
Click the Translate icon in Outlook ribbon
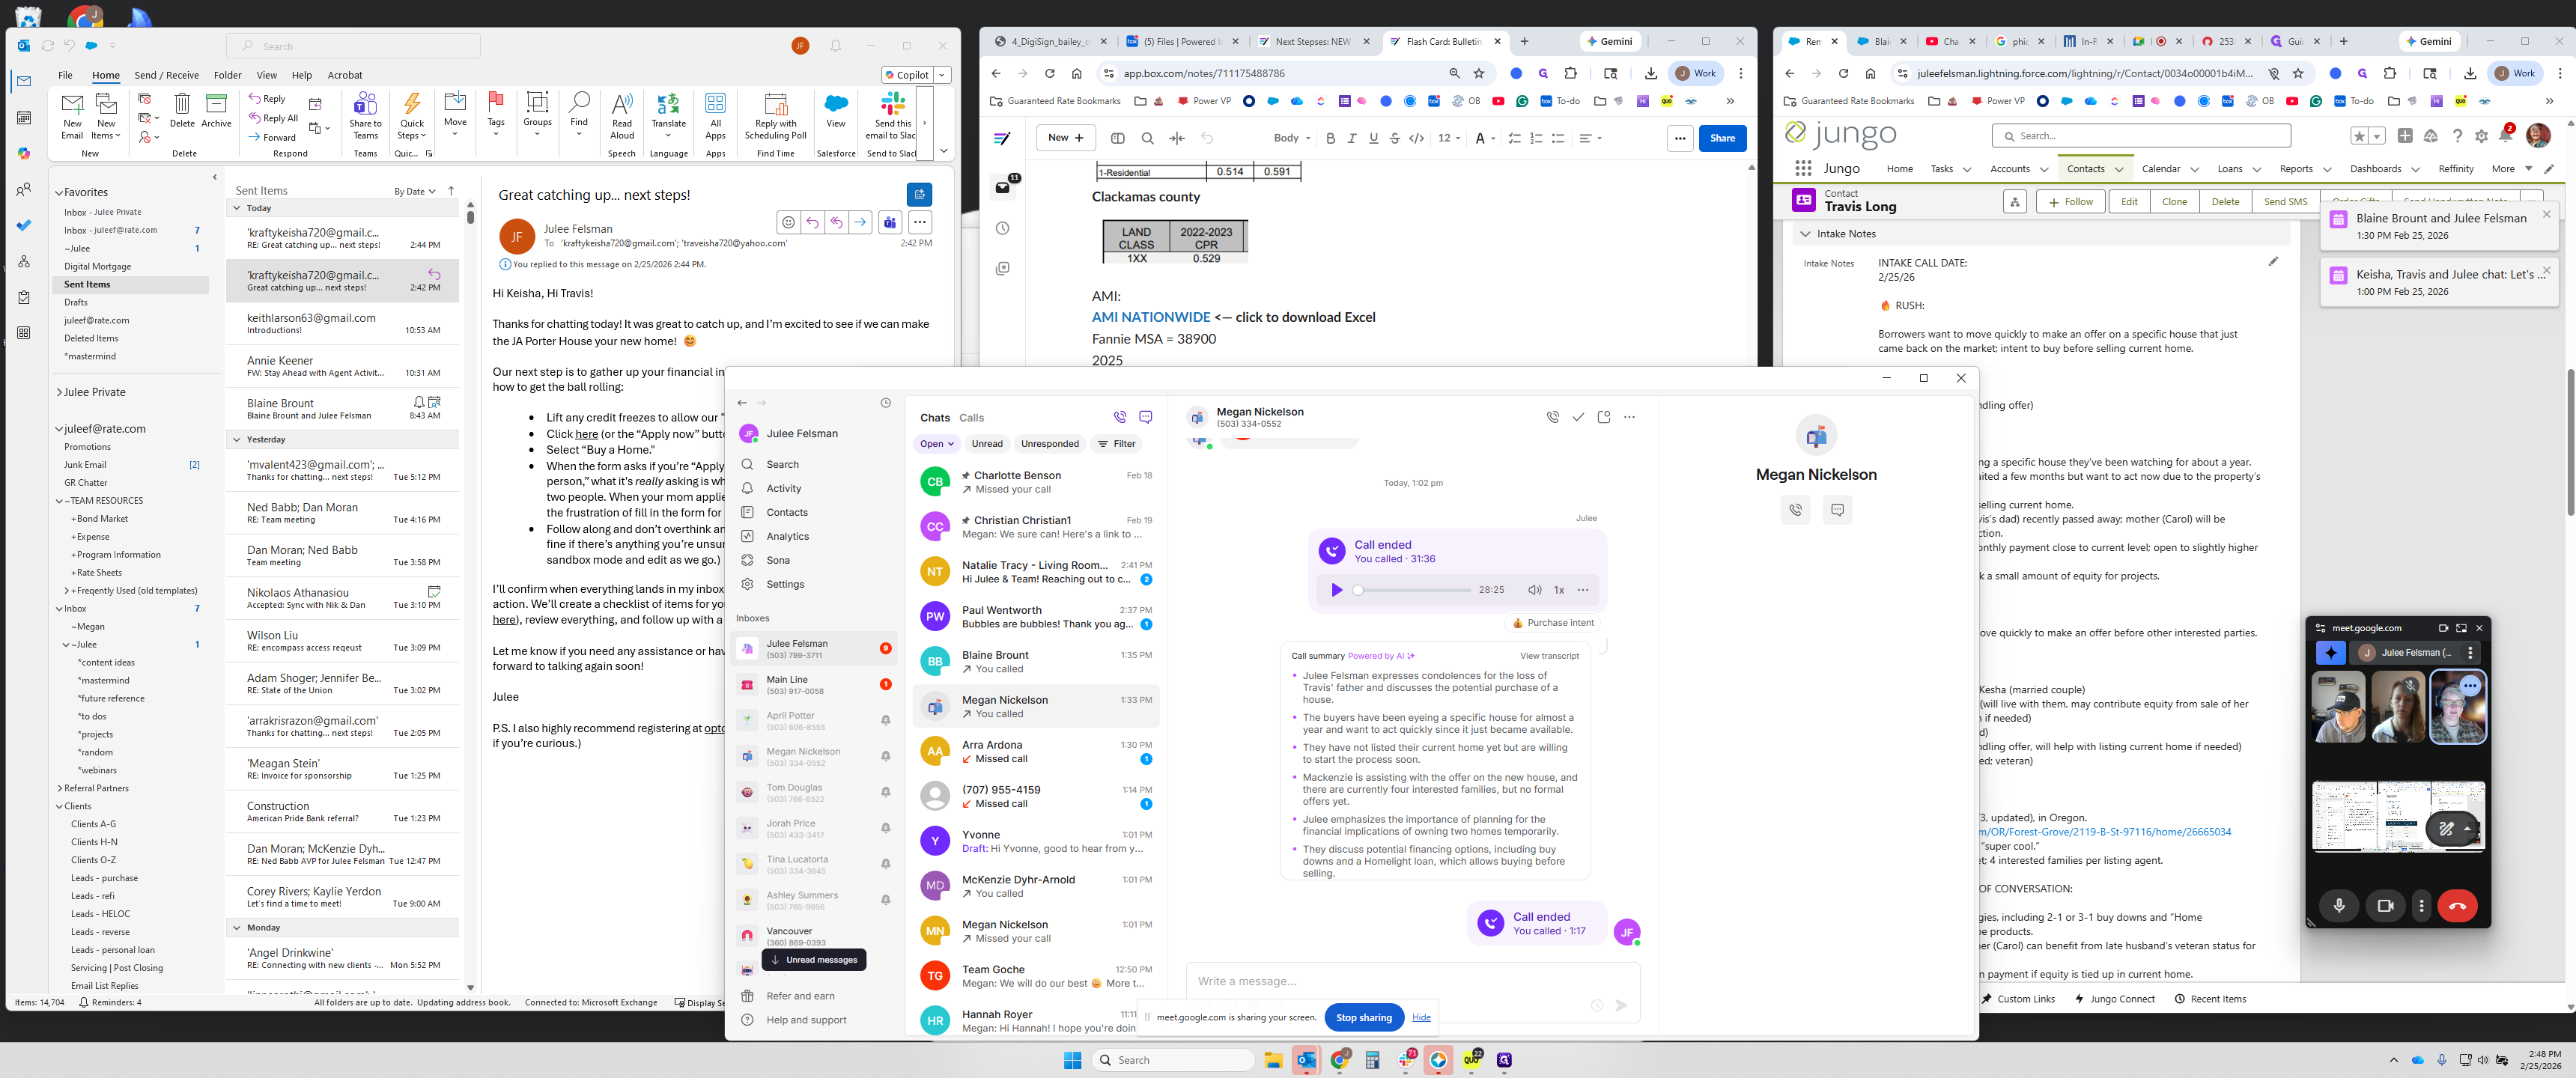pos(668,107)
